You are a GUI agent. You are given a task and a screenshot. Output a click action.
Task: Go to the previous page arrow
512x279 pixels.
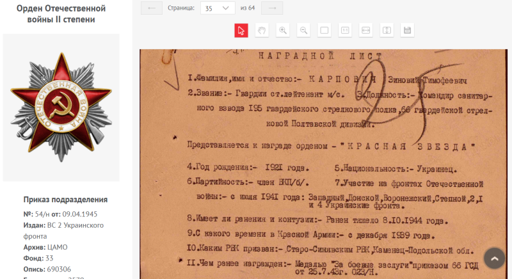coord(152,8)
